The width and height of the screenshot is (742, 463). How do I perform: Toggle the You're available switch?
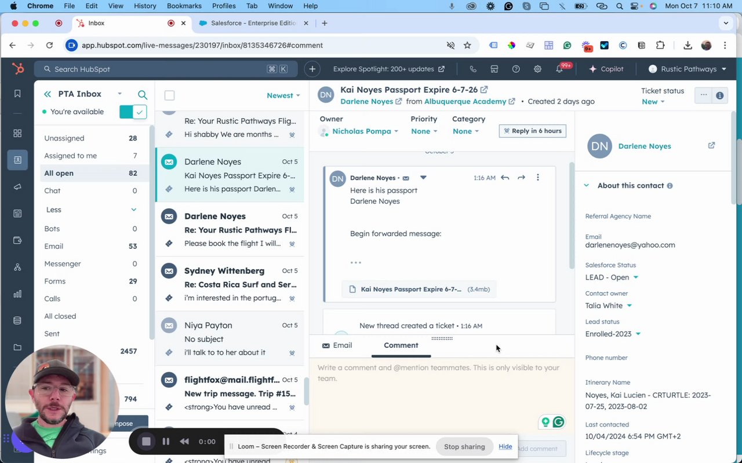pos(133,112)
